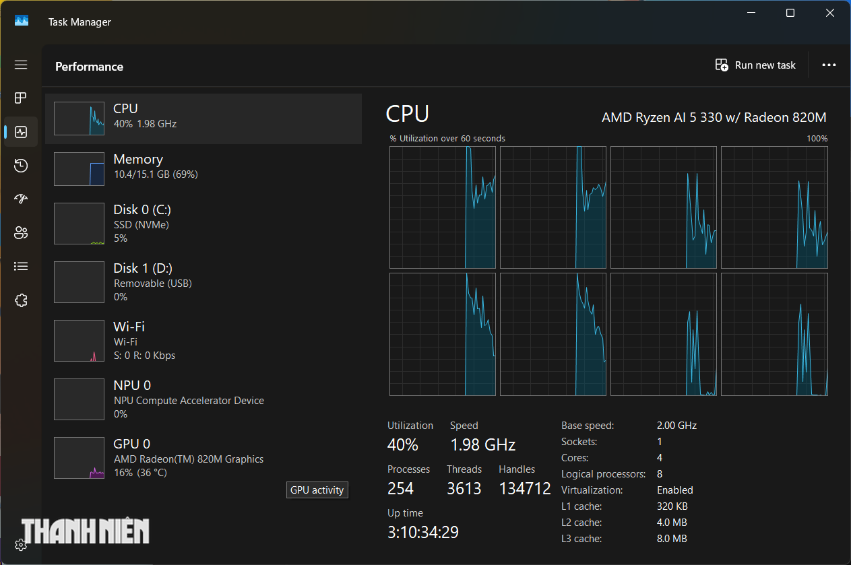
Task: Close the Task Manager window
Action: [829, 13]
